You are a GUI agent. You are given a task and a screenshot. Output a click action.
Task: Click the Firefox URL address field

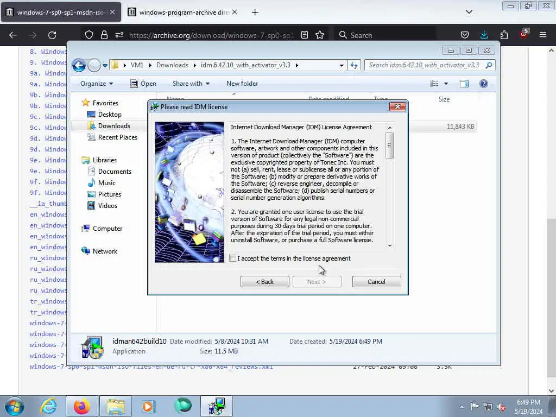[211, 35]
